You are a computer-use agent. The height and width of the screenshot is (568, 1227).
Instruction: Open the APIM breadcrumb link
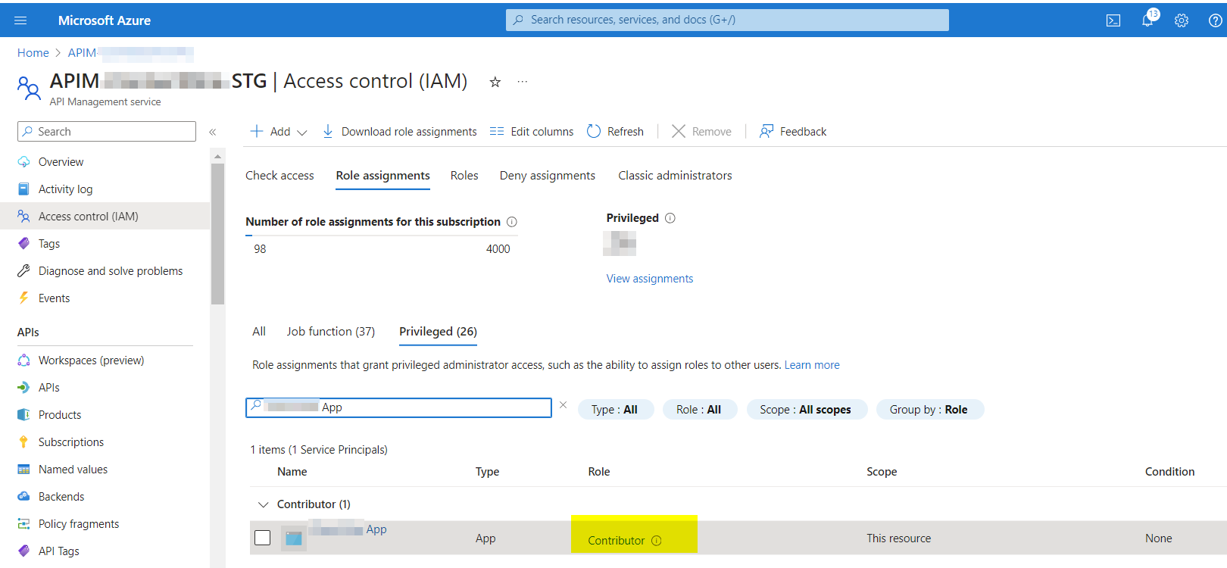pyautogui.click(x=131, y=53)
